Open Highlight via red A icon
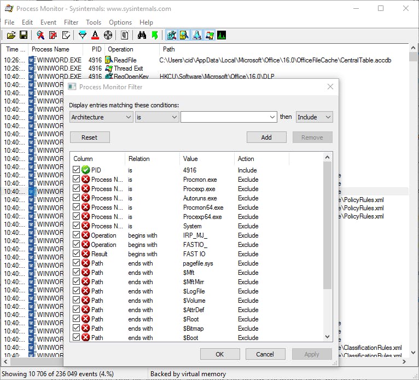 point(95,35)
